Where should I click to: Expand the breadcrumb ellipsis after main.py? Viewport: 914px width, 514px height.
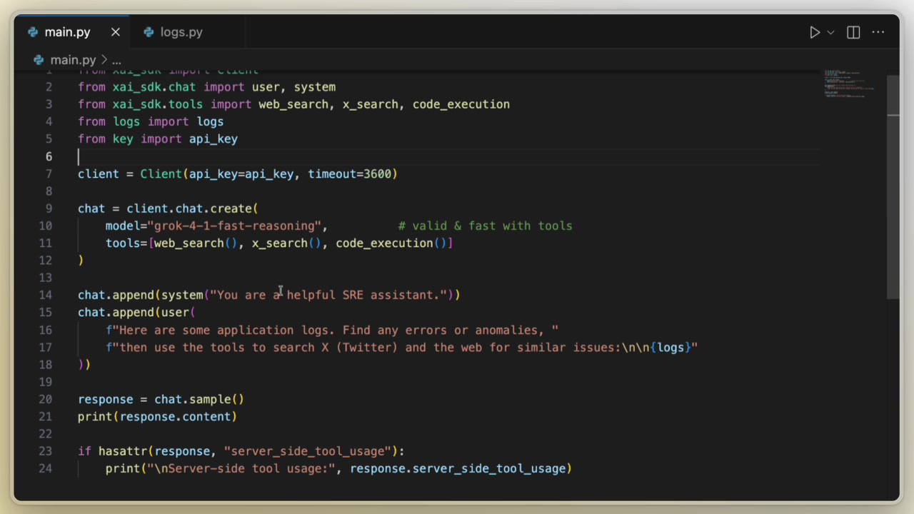point(116,60)
